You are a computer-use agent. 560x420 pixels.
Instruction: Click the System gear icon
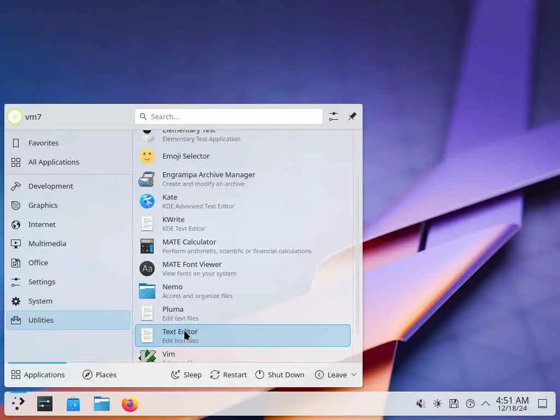(16, 301)
